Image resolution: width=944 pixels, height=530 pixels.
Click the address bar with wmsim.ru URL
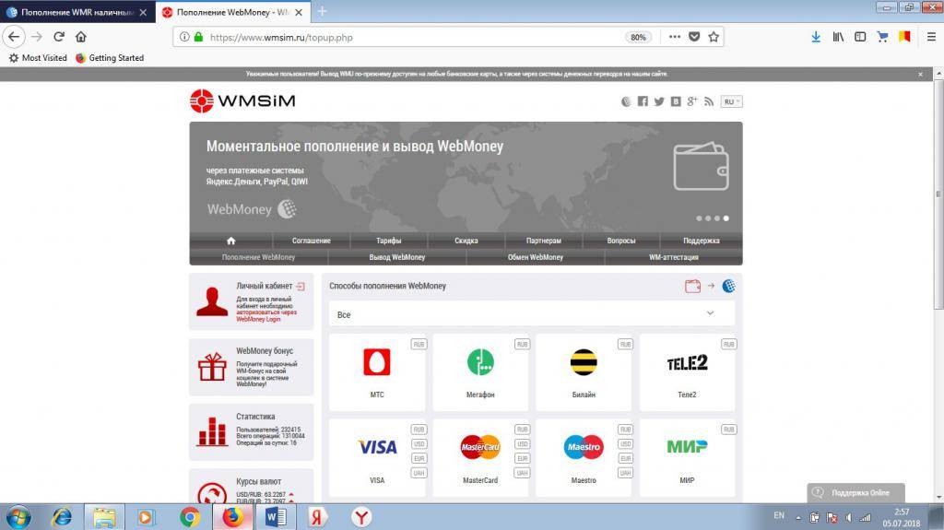[406, 38]
